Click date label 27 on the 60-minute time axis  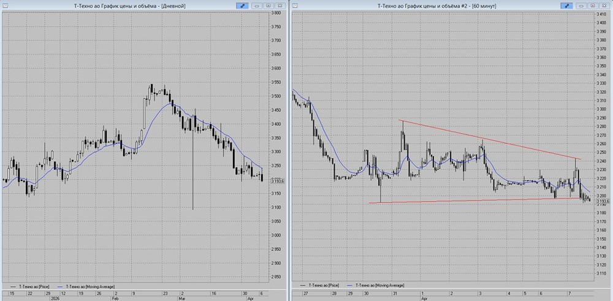tap(305, 293)
